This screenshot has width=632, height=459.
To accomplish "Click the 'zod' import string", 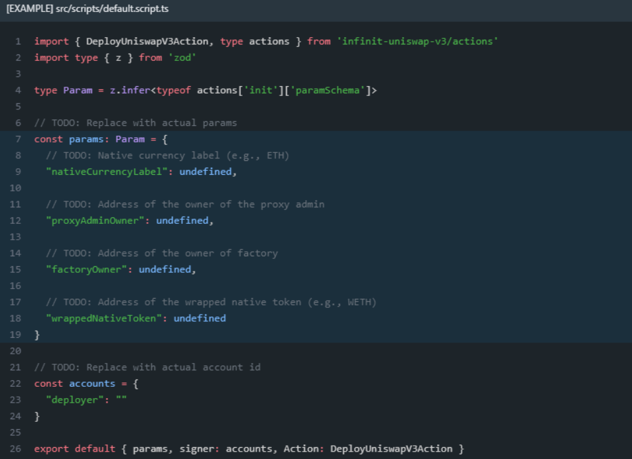I will 182,58.
